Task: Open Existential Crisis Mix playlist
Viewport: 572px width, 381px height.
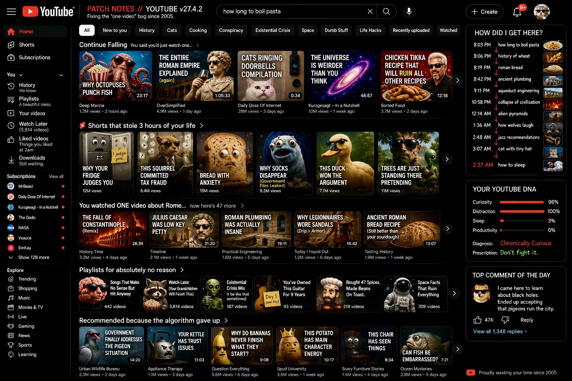Action: point(227,294)
